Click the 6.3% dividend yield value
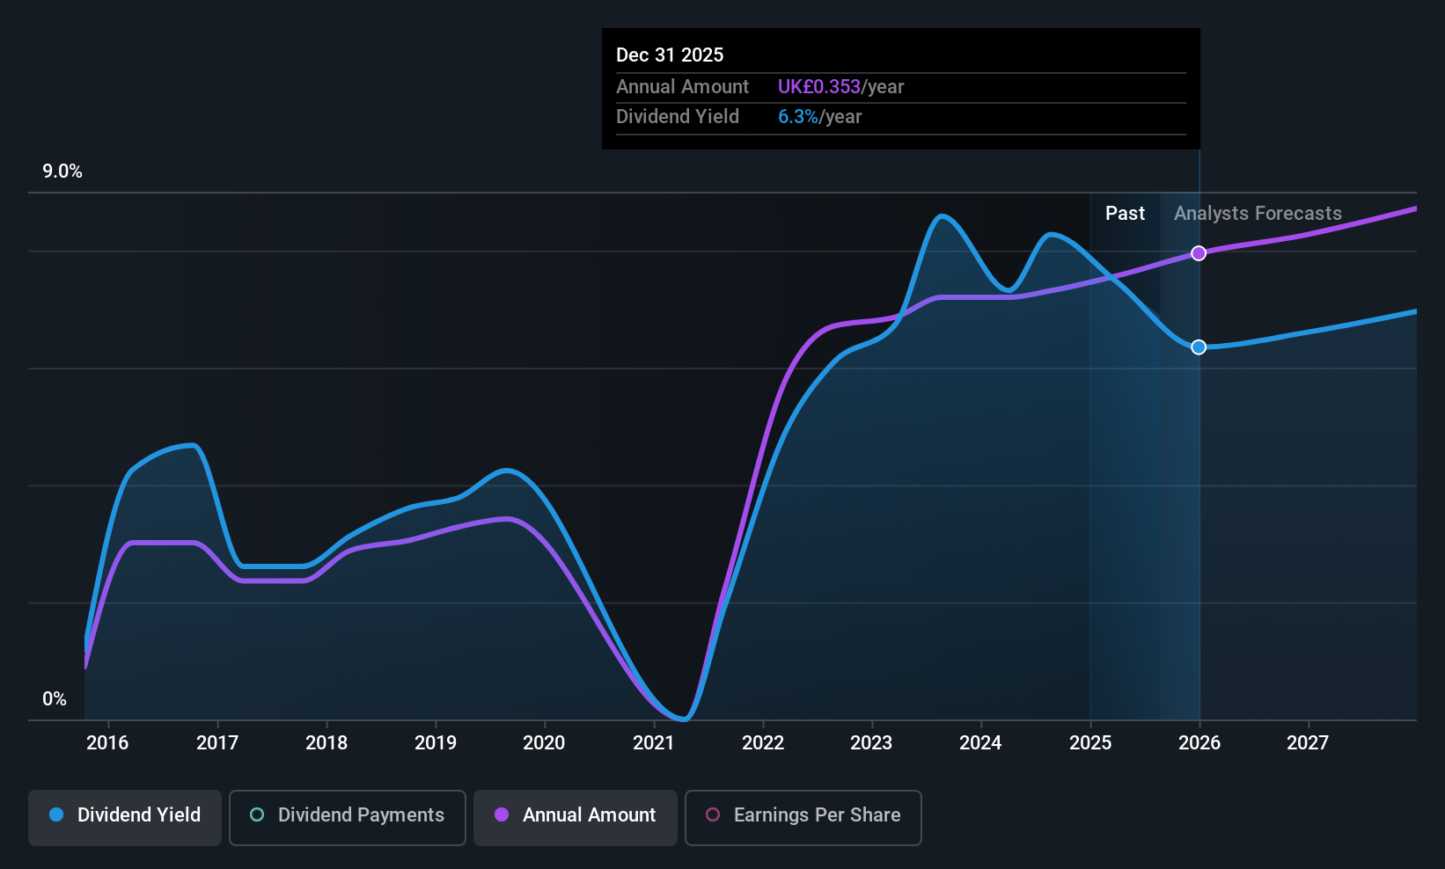This screenshot has width=1445, height=869. [x=798, y=117]
